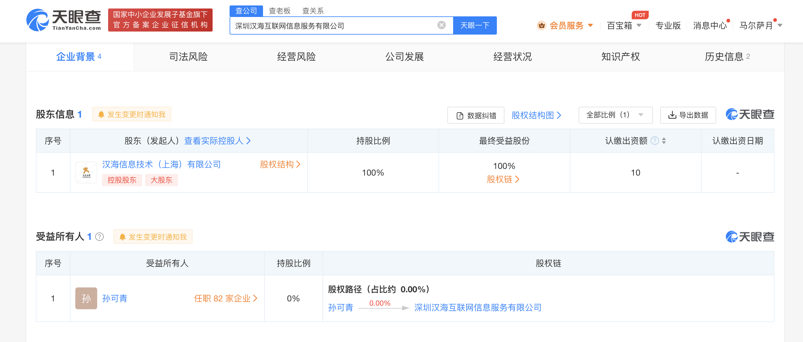Select the 查老板 search tab
803x342 pixels.
(x=280, y=11)
